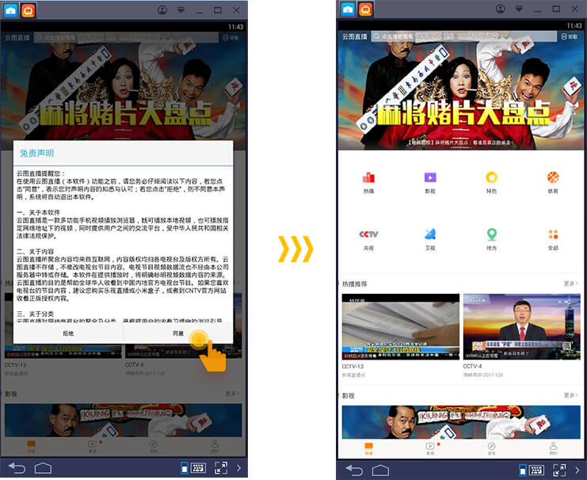Click the user account icon in the right window's title bar
This screenshot has height=480, width=587.
[501, 9]
